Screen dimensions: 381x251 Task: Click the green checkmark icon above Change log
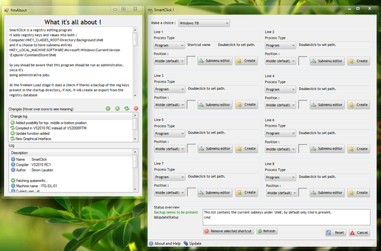pyautogui.click(x=108, y=108)
